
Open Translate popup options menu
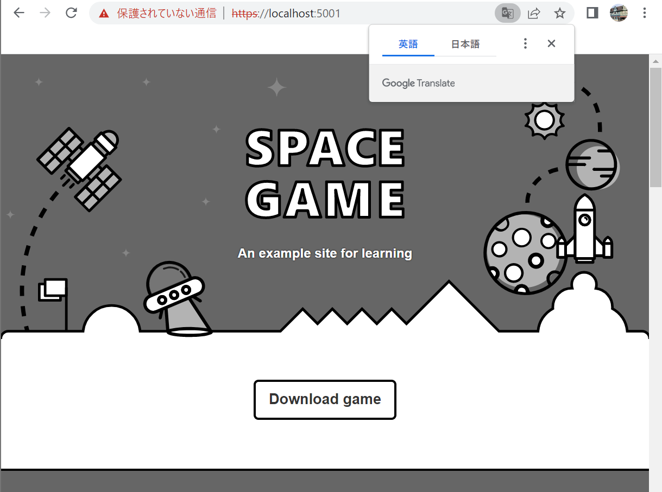[x=525, y=43]
